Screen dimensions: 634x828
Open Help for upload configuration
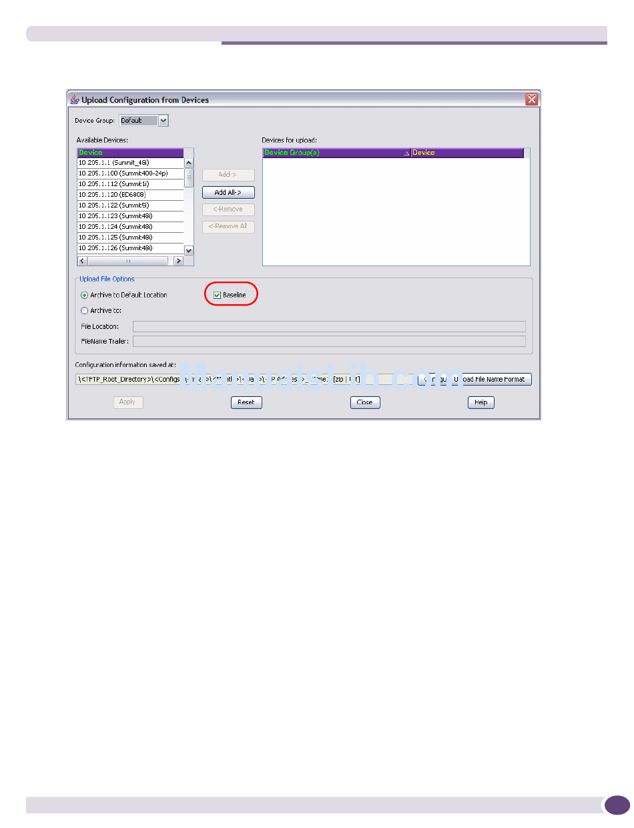[x=481, y=403]
